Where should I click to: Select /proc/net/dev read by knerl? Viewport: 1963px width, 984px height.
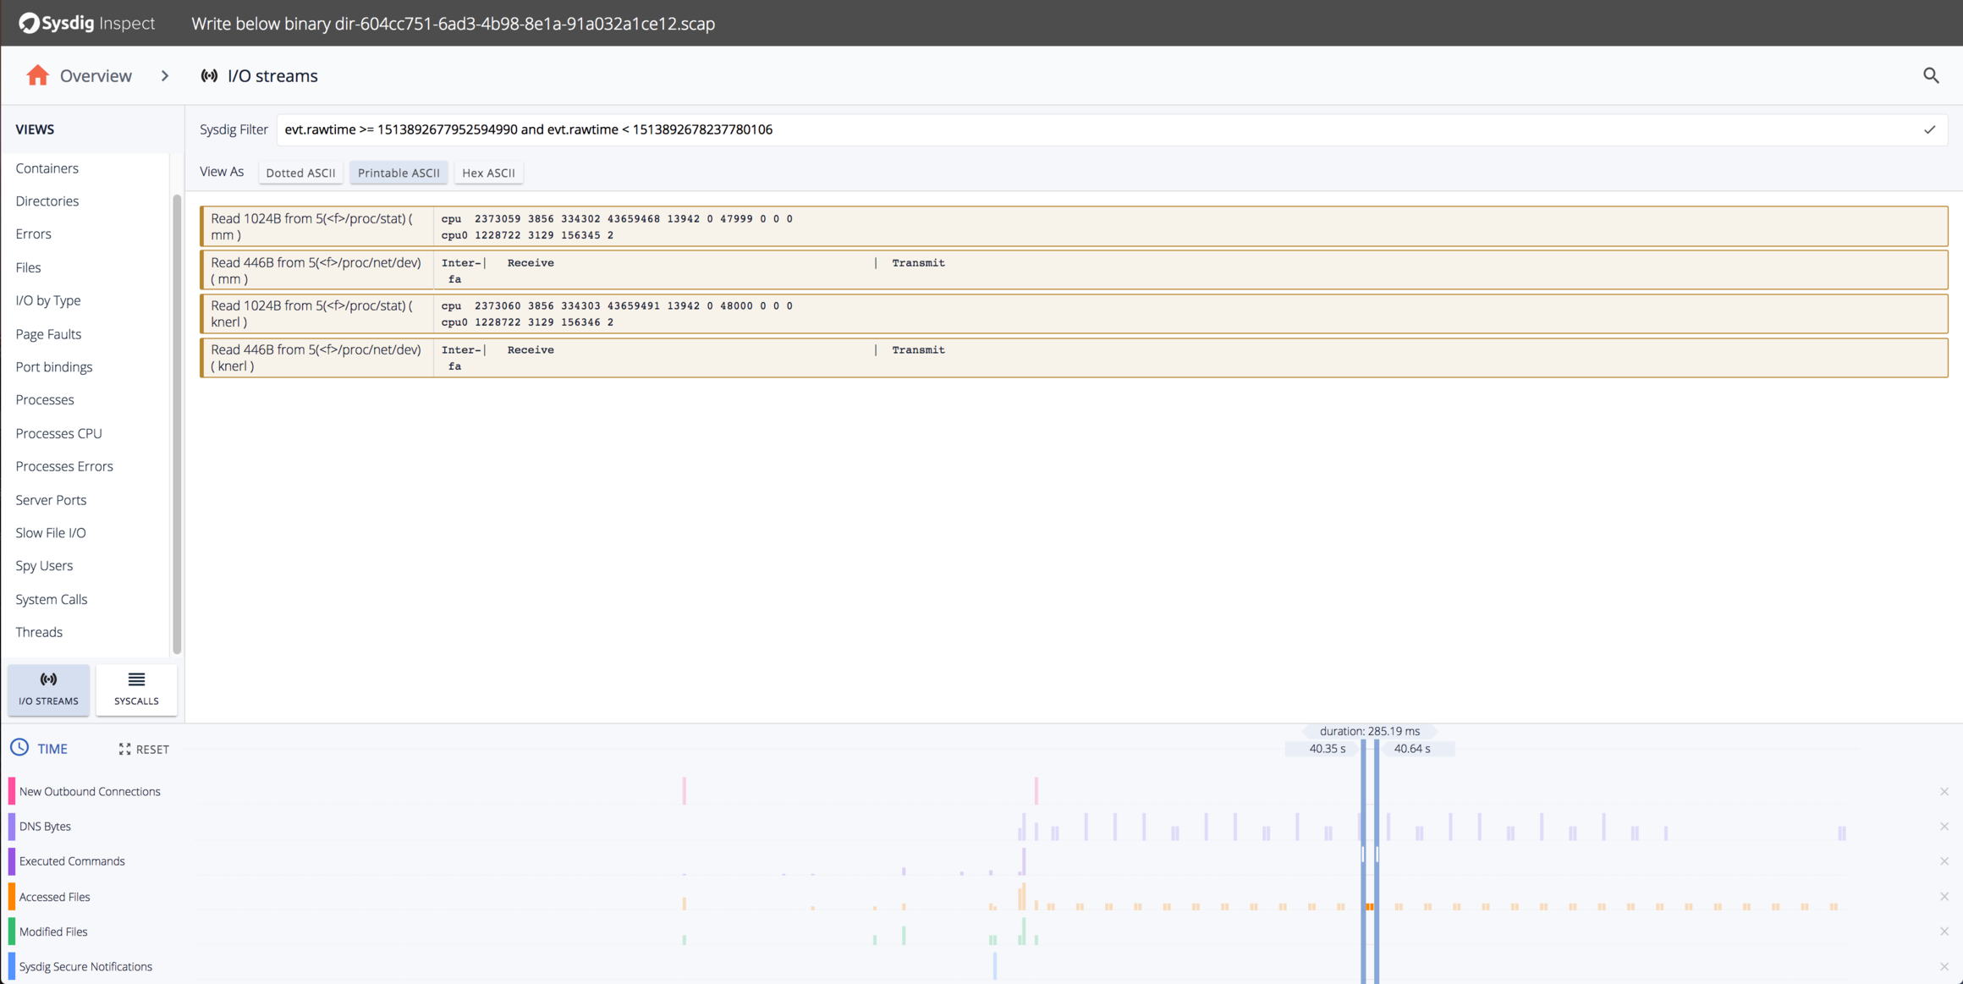tap(1074, 357)
